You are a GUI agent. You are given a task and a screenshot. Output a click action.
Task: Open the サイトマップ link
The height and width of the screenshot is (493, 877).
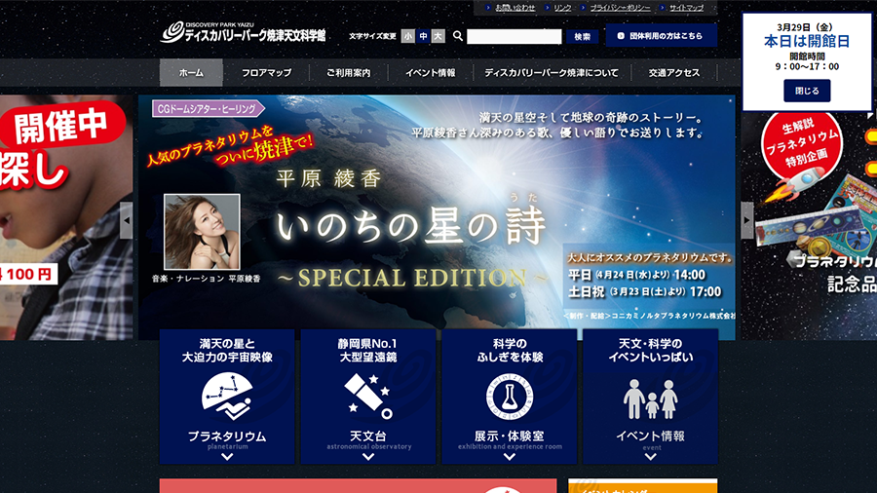[686, 8]
